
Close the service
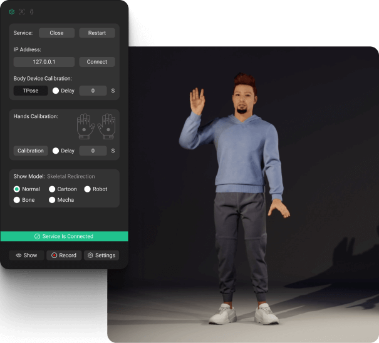56,33
